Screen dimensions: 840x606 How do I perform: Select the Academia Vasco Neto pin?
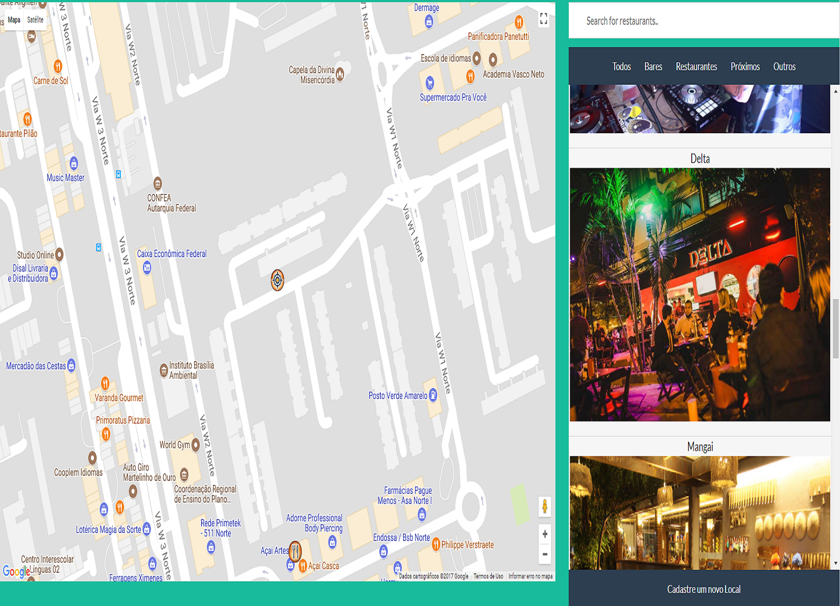point(493,59)
